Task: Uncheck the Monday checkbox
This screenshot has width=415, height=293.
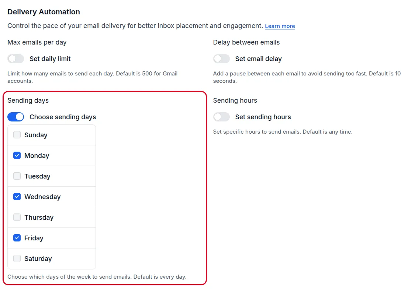Action: [x=17, y=155]
